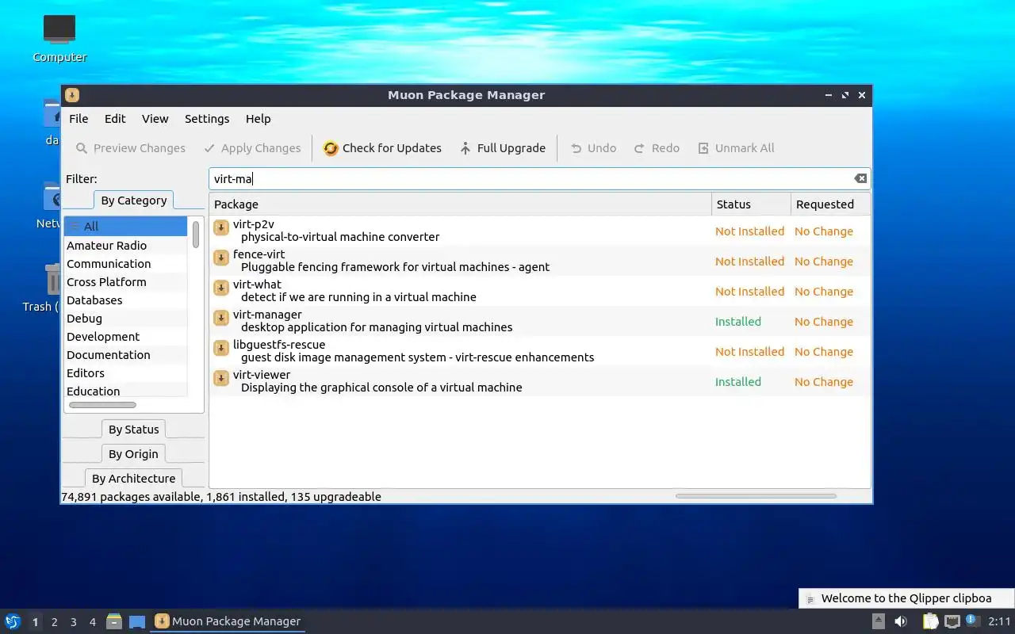Select the Editors category

[x=126, y=373]
